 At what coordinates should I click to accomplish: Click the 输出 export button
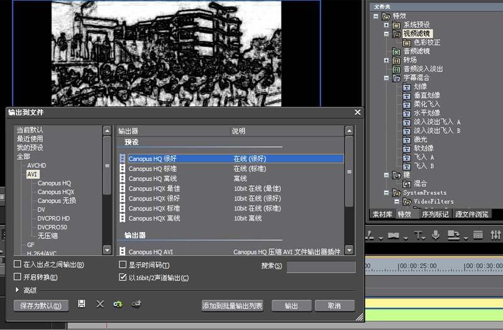click(x=292, y=305)
